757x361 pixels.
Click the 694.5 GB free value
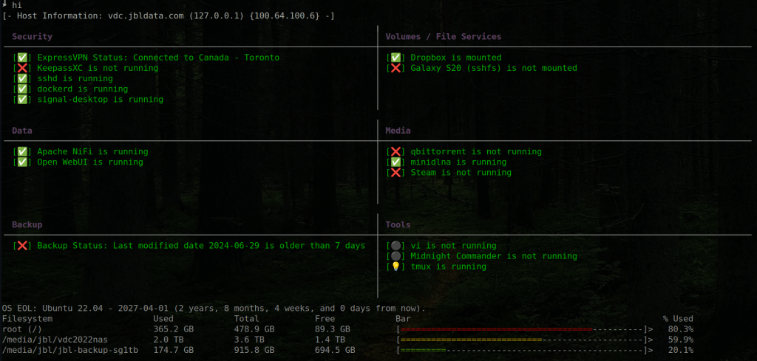(335, 351)
